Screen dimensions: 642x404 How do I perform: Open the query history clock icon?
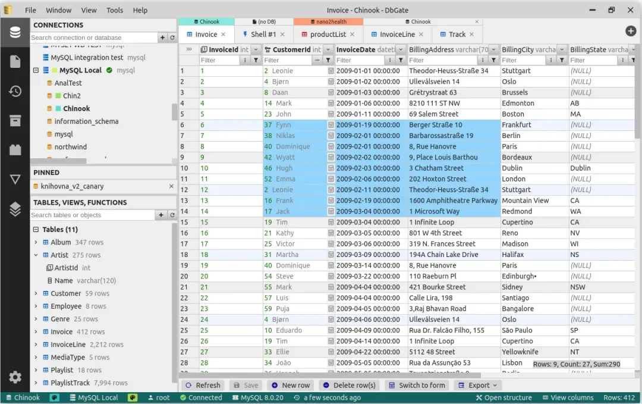click(x=15, y=91)
